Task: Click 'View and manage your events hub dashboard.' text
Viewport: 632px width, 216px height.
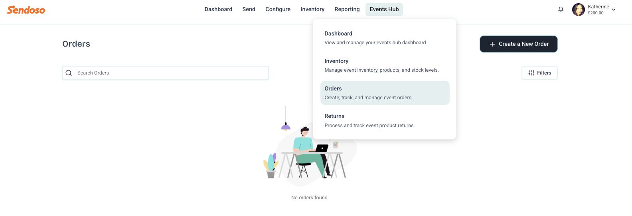Action: click(x=375, y=43)
